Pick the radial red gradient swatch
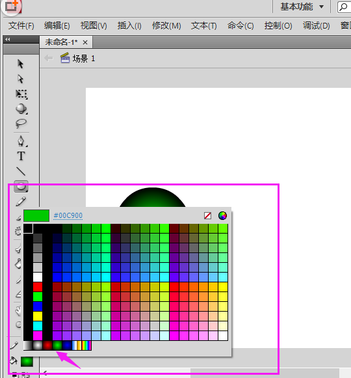Viewport: 351px width, 378px height. click(x=47, y=345)
